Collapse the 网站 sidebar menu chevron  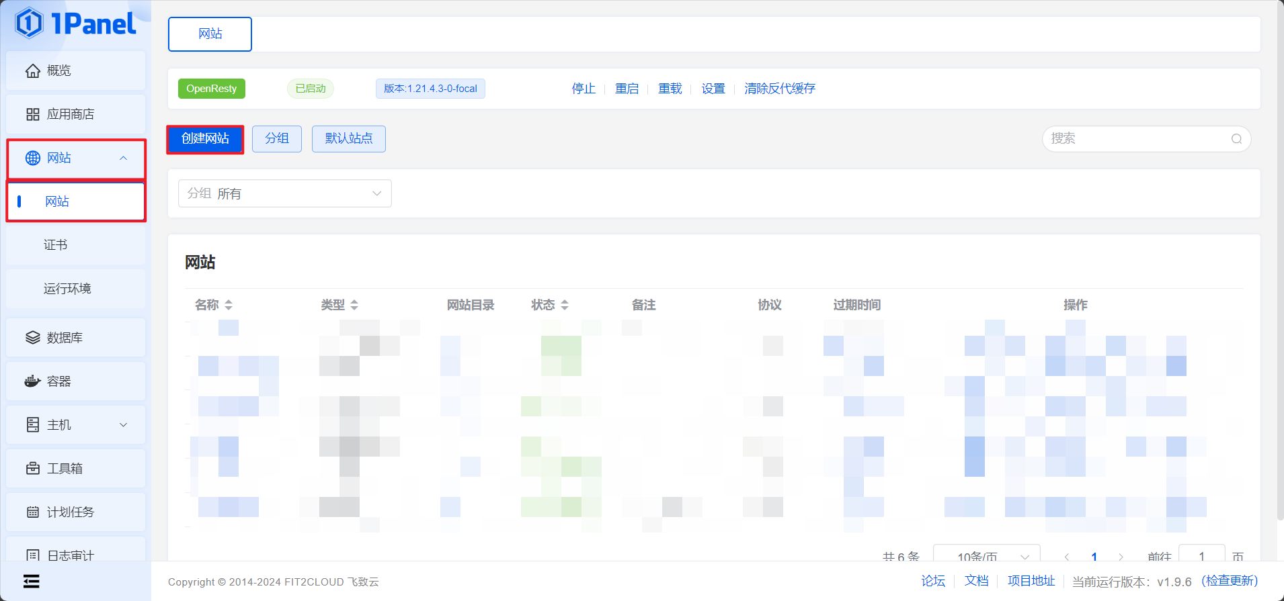123,158
